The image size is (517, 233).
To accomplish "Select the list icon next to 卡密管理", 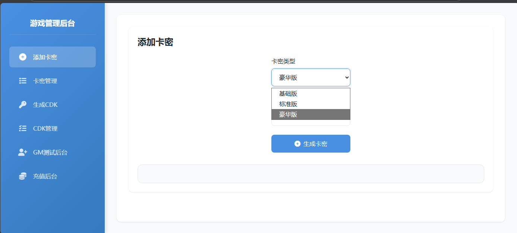I will point(23,81).
